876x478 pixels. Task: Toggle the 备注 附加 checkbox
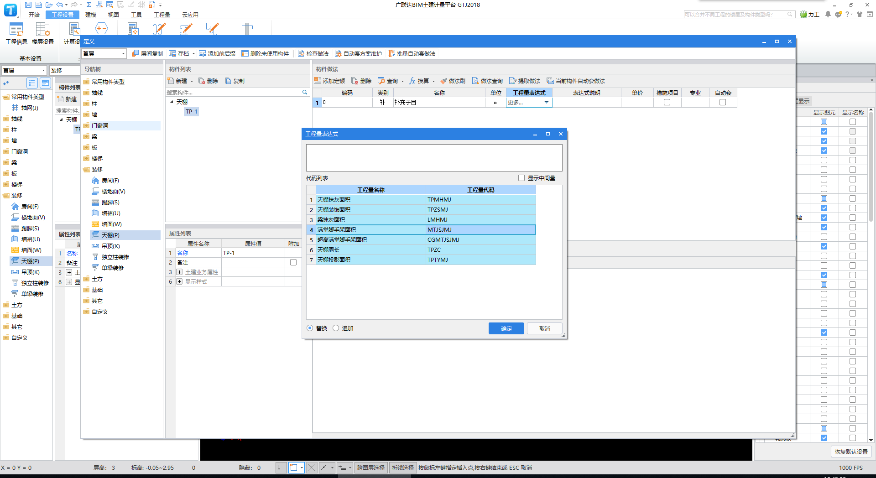(293, 262)
